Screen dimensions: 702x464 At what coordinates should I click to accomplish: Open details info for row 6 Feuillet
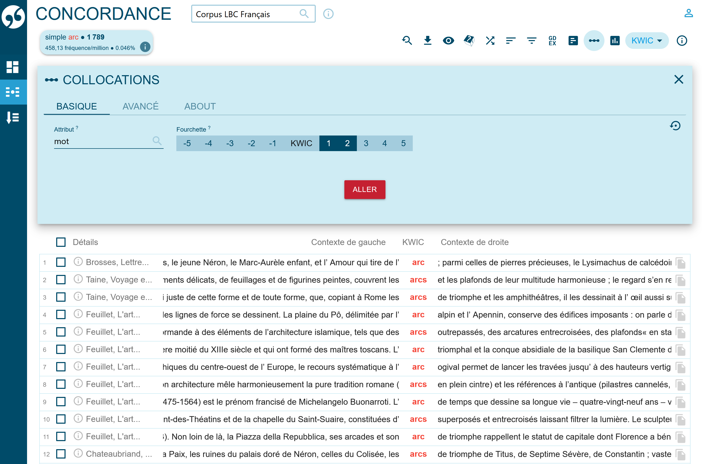pos(78,349)
